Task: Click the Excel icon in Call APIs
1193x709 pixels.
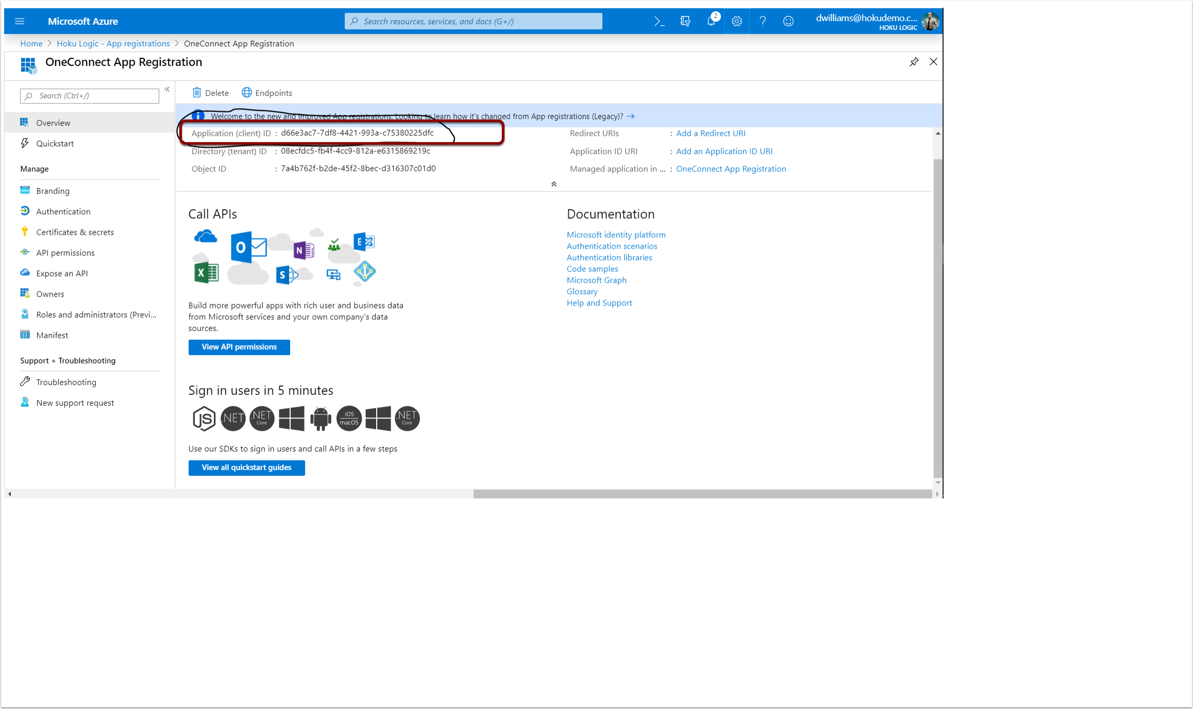Action: [206, 273]
